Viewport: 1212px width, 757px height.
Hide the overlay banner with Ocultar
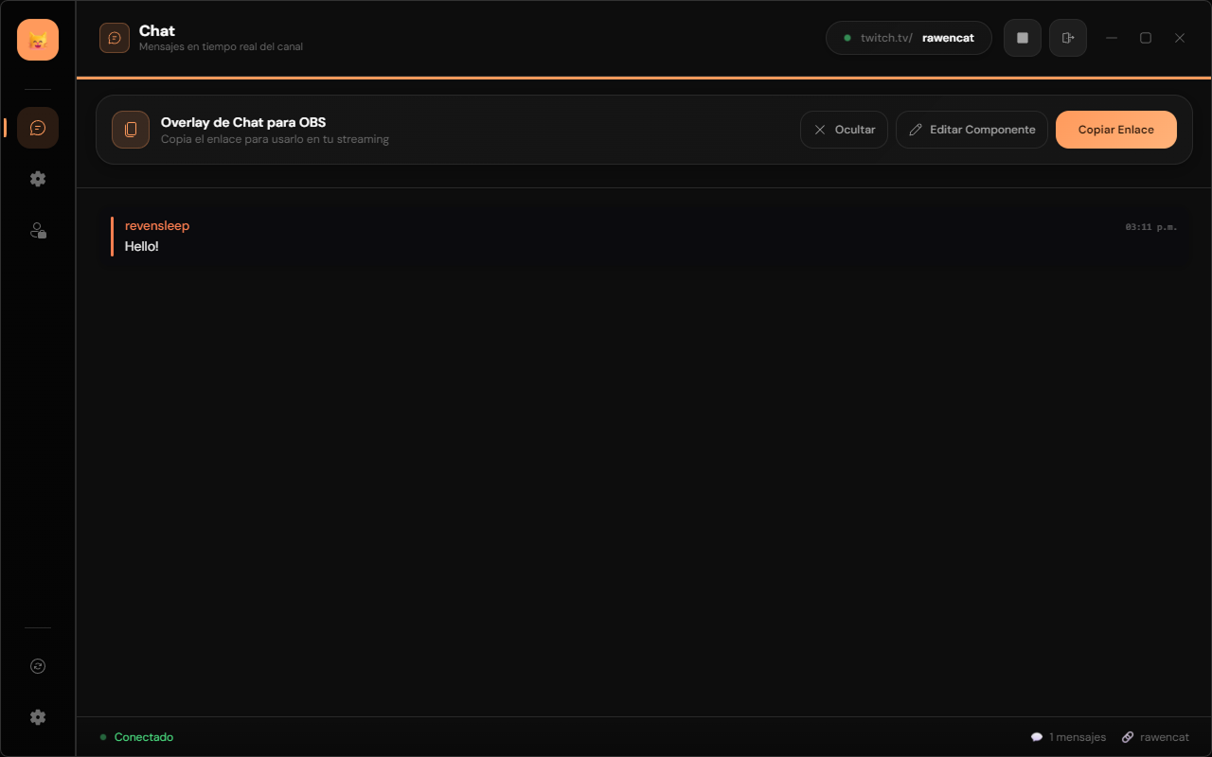(844, 130)
